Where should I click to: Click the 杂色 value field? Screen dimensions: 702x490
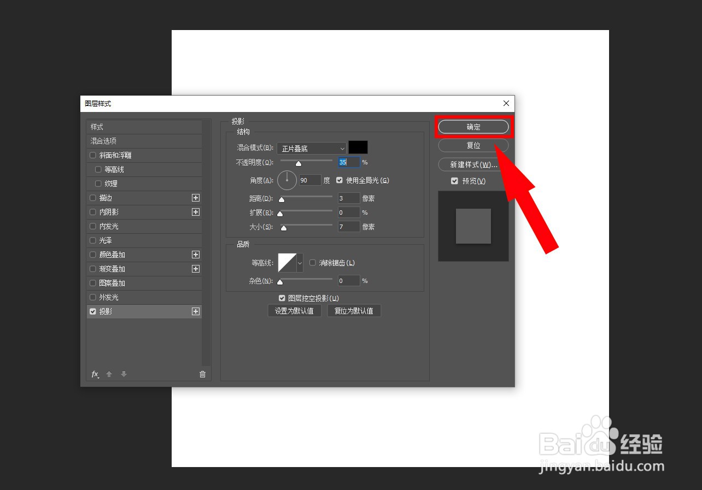point(349,281)
